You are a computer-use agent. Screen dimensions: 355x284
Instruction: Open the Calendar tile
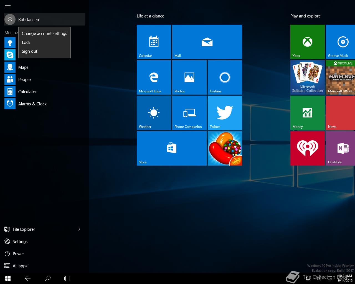tap(154, 42)
